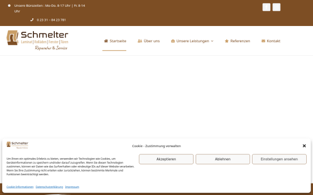The image size is (313, 195).
Task: Click the clock icon beside Bürozeiten
Action: (9, 6)
